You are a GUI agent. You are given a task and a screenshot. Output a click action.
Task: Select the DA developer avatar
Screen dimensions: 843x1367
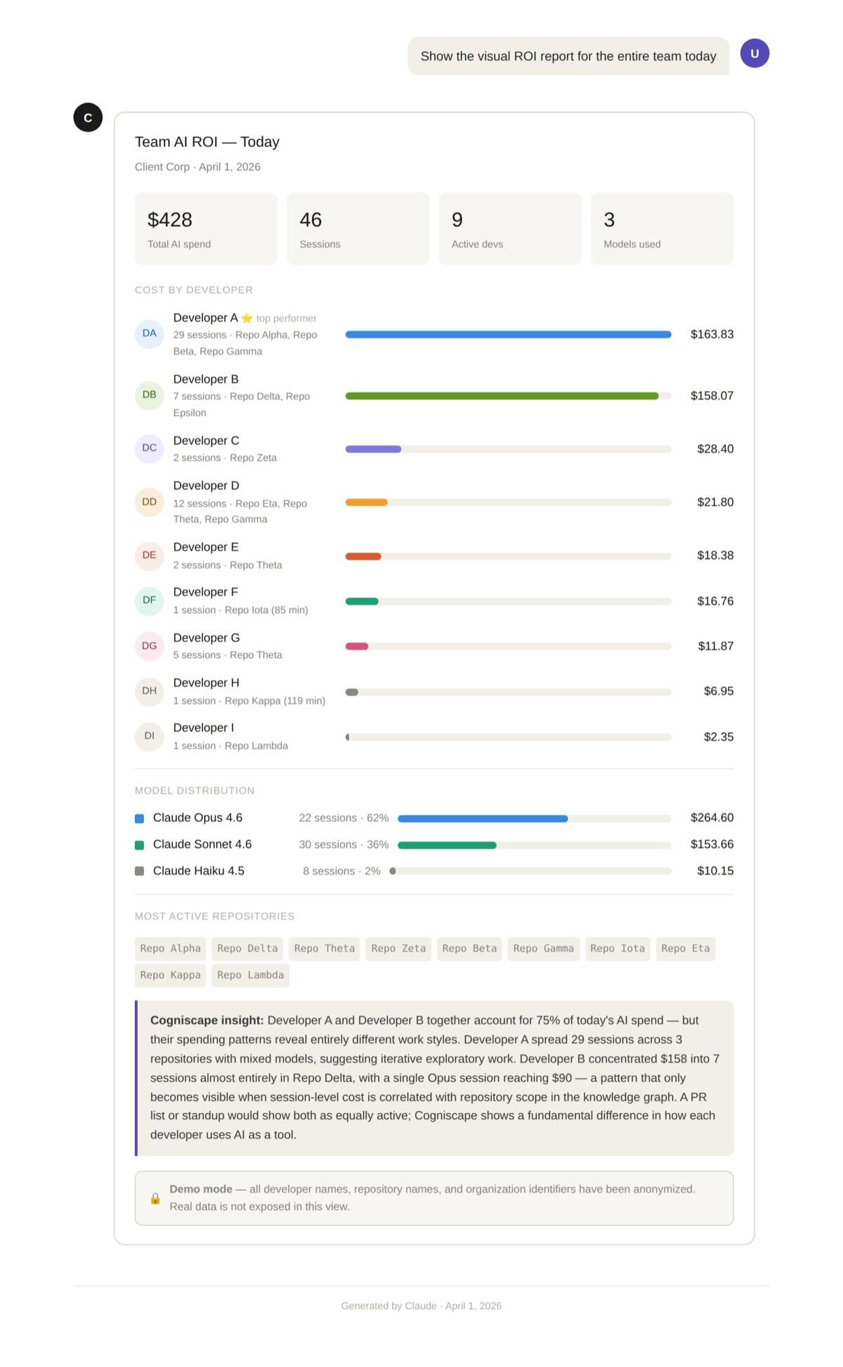pyautogui.click(x=149, y=333)
